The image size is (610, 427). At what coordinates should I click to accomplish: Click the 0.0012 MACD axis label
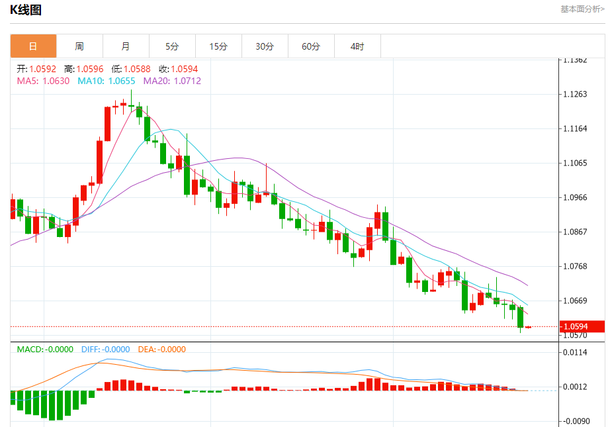pos(575,387)
